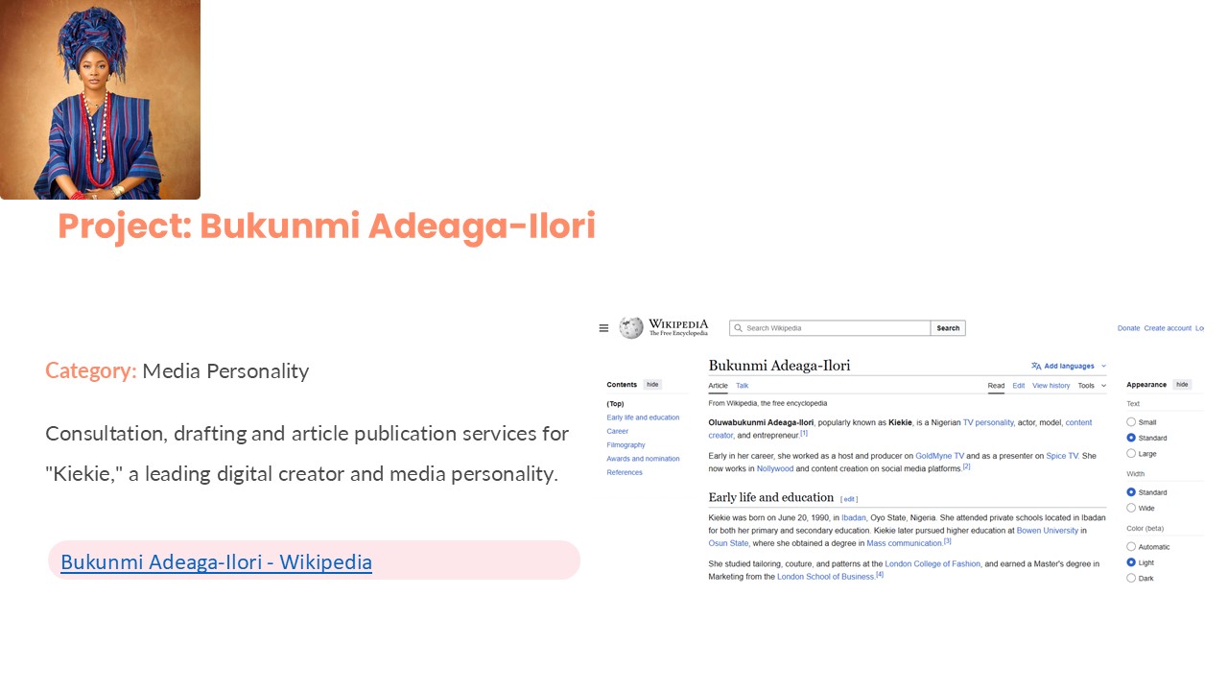This screenshot has height=691, width=1228.
Task: Hide the Appearance panel
Action: (1182, 385)
